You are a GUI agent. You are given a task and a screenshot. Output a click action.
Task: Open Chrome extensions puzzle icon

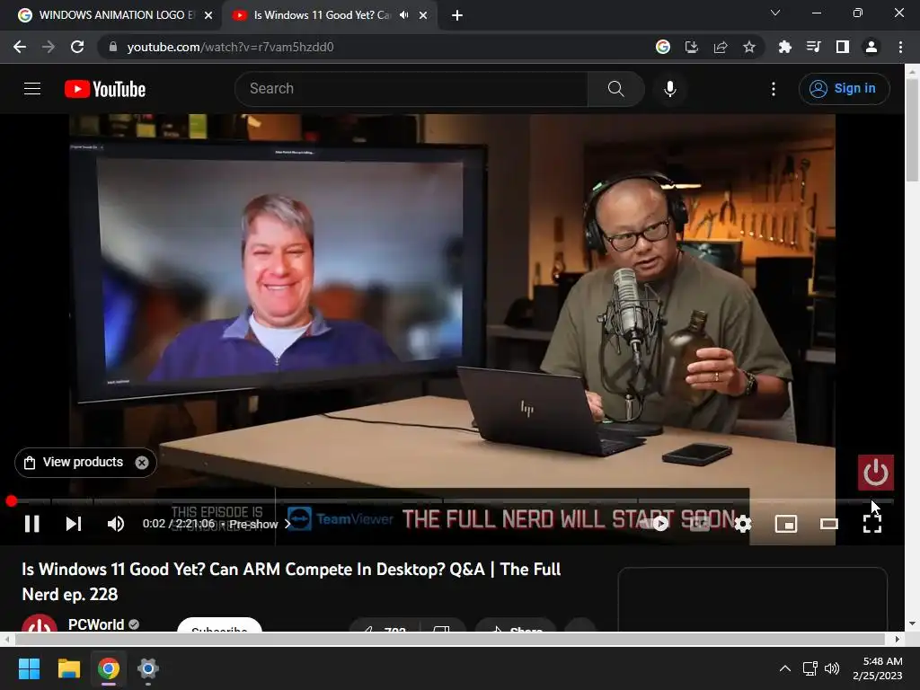click(x=784, y=47)
